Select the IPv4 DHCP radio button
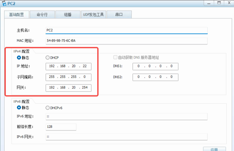This screenshot has height=151, width=234. [48, 58]
